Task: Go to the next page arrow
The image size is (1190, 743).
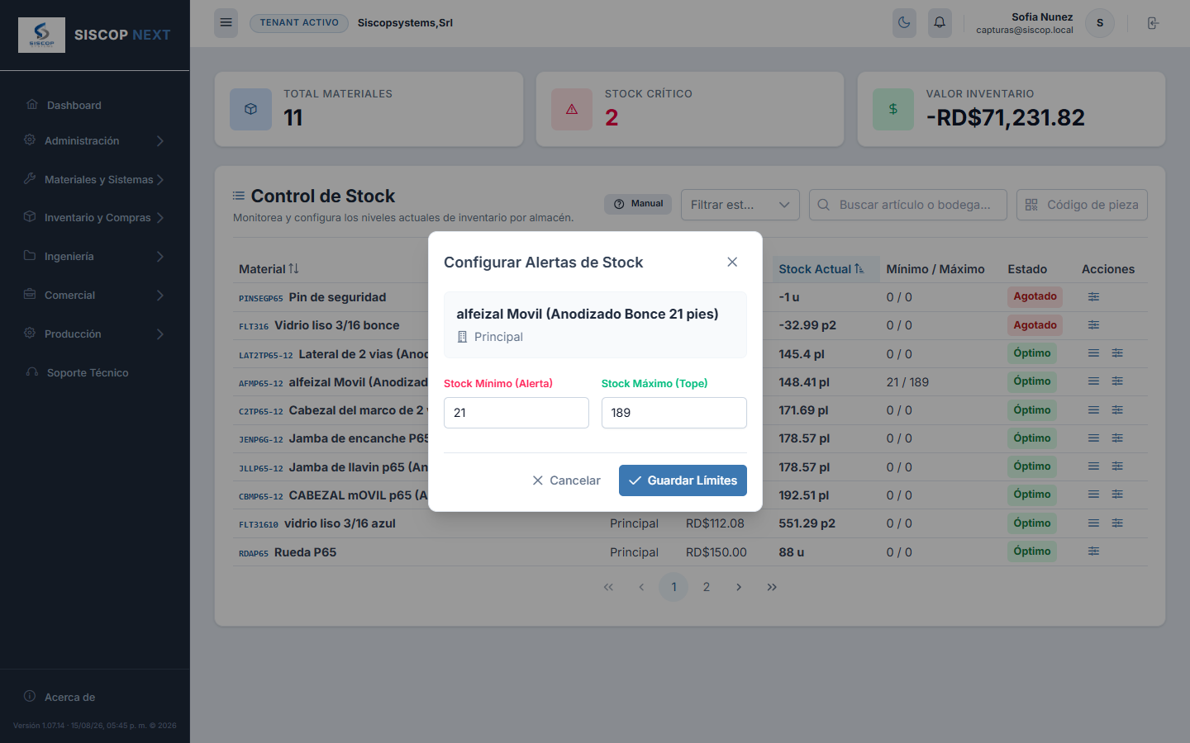Action: 739,587
